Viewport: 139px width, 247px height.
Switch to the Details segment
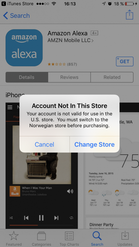[x=27, y=77]
